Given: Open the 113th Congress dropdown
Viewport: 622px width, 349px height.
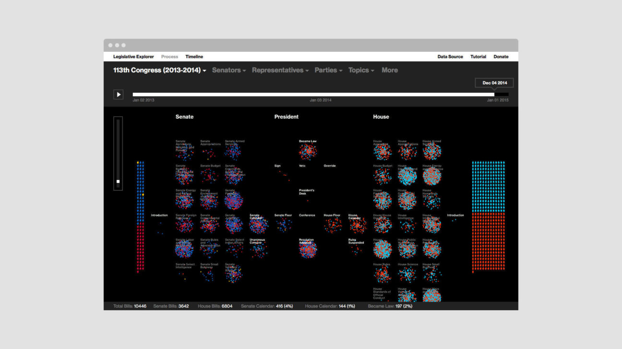Looking at the screenshot, I should [160, 70].
